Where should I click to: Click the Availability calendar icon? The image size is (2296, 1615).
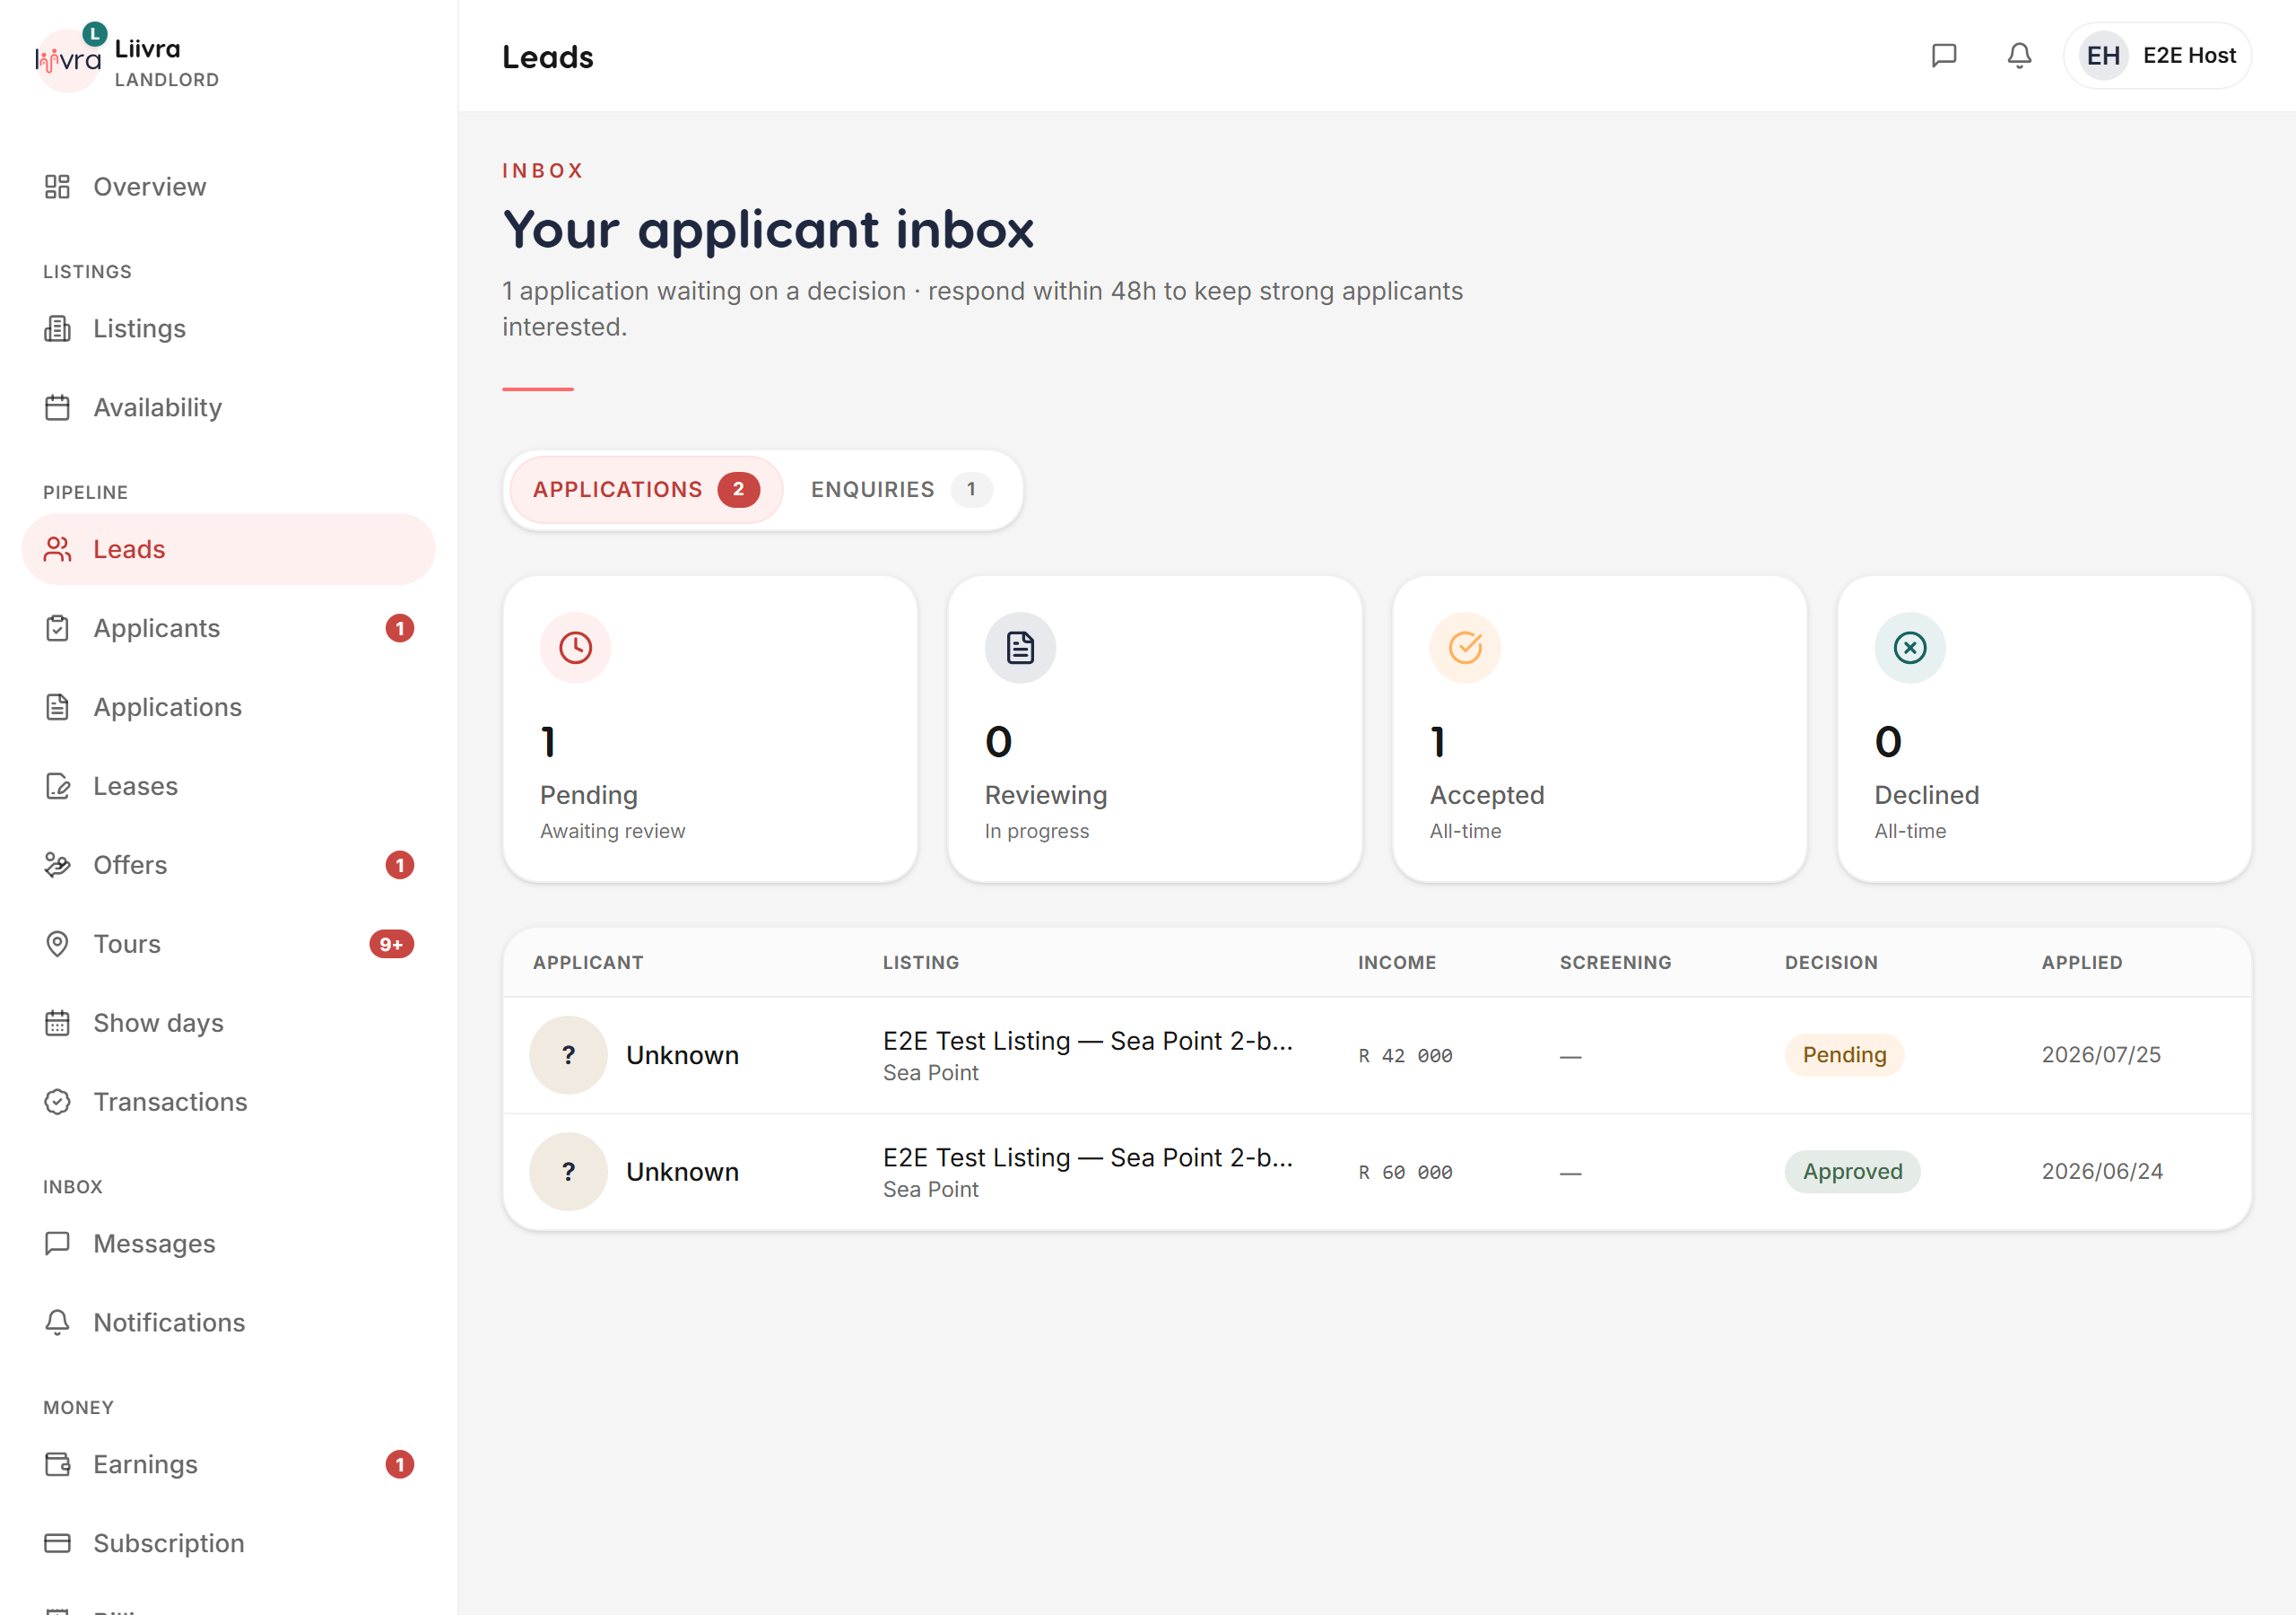point(57,407)
